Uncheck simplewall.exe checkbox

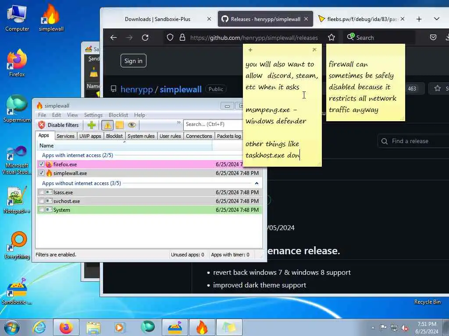[x=42, y=173]
